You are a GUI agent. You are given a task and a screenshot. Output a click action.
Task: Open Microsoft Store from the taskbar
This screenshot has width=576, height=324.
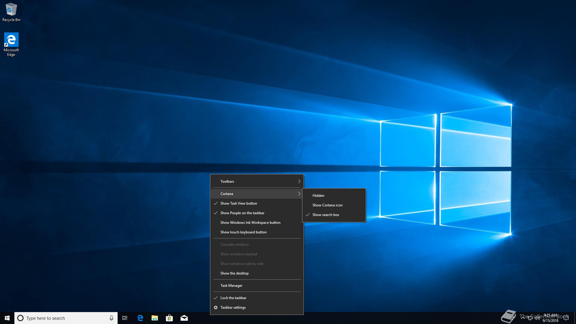(169, 318)
